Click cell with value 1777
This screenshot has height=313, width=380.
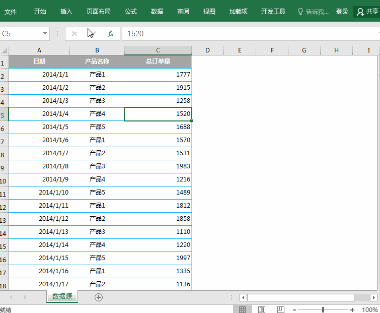click(x=158, y=75)
